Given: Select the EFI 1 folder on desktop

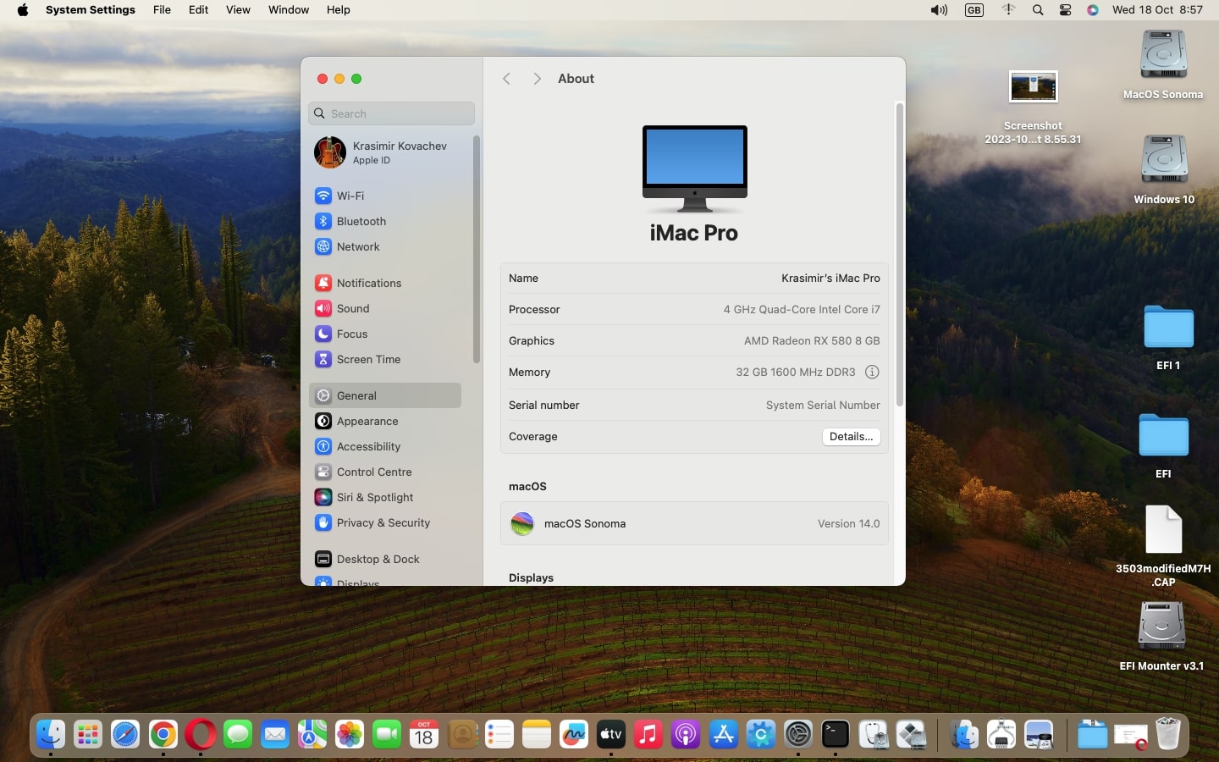Looking at the screenshot, I should point(1168,326).
